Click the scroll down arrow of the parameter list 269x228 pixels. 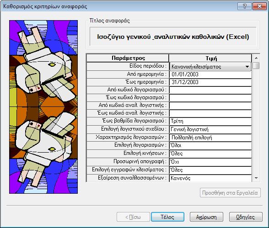point(256,178)
